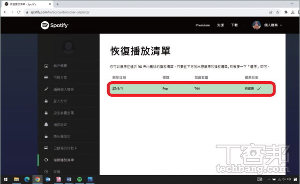Go to 編輯個人檔案 in sidebar
Viewport: 300px width, 184px height.
point(64,89)
